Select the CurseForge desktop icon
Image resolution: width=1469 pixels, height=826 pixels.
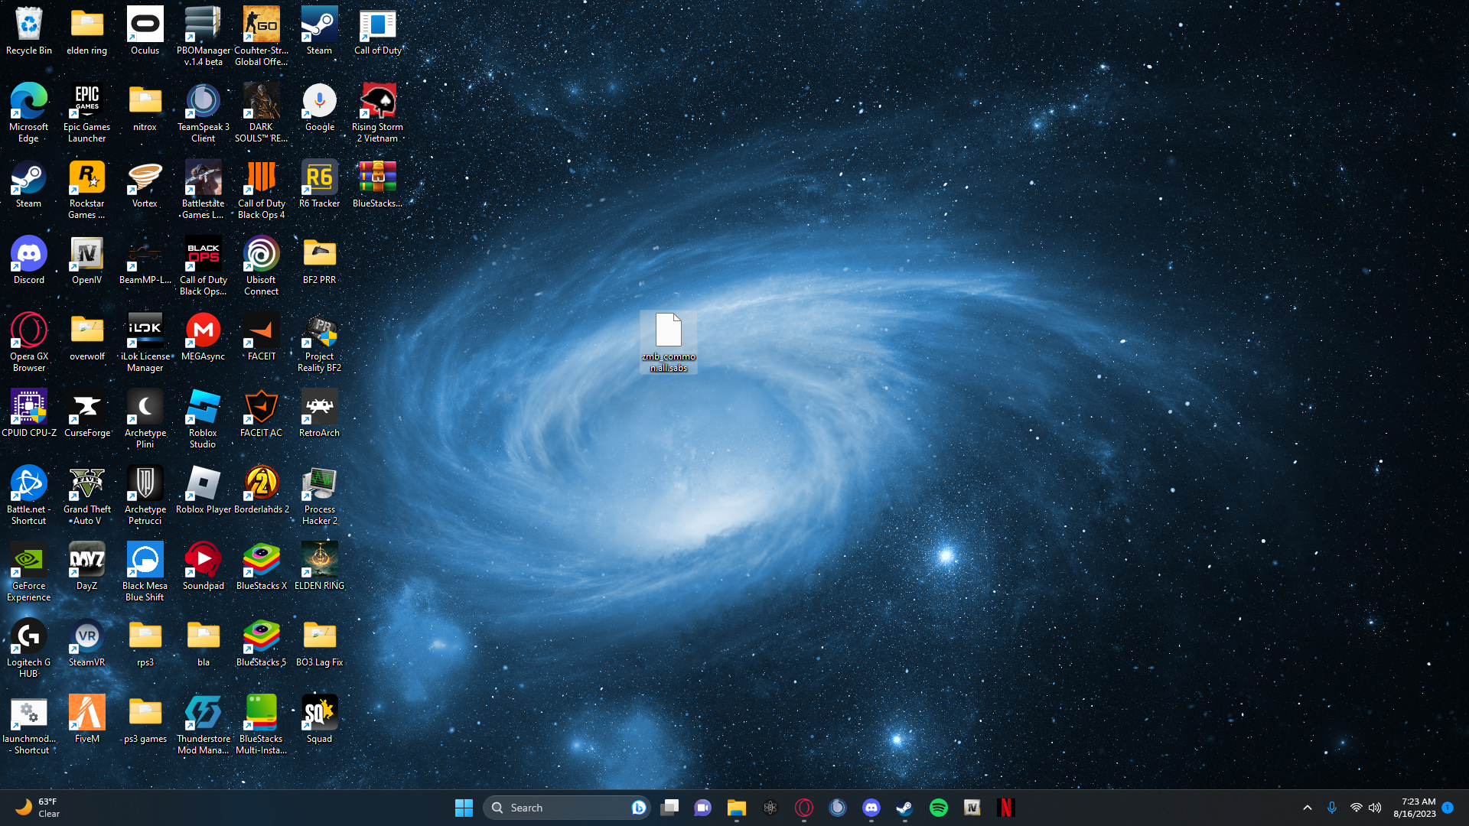click(x=86, y=414)
